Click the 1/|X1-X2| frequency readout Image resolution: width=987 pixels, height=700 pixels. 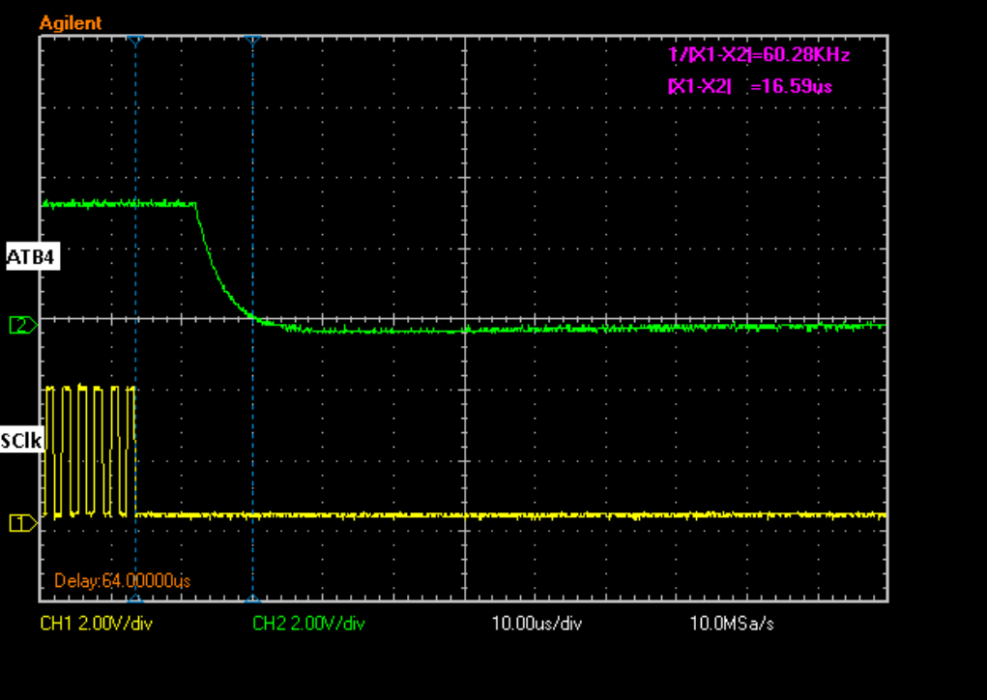coord(759,56)
